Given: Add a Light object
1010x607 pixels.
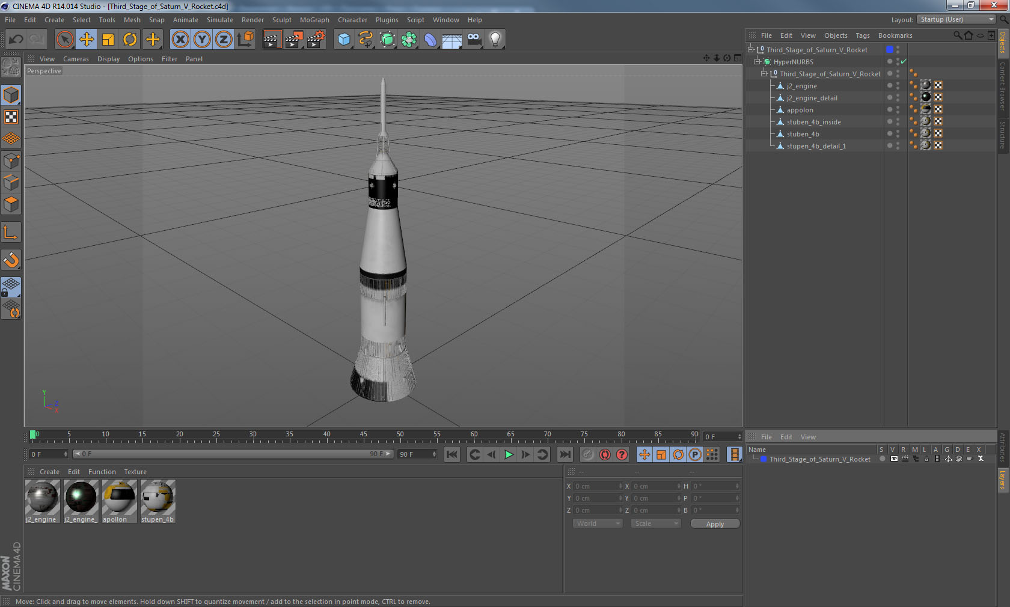Looking at the screenshot, I should [x=495, y=40].
